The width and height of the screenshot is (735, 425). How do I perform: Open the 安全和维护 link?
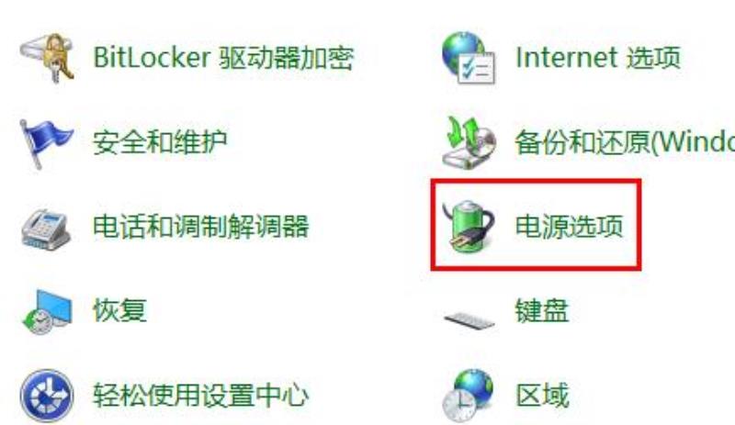click(160, 142)
